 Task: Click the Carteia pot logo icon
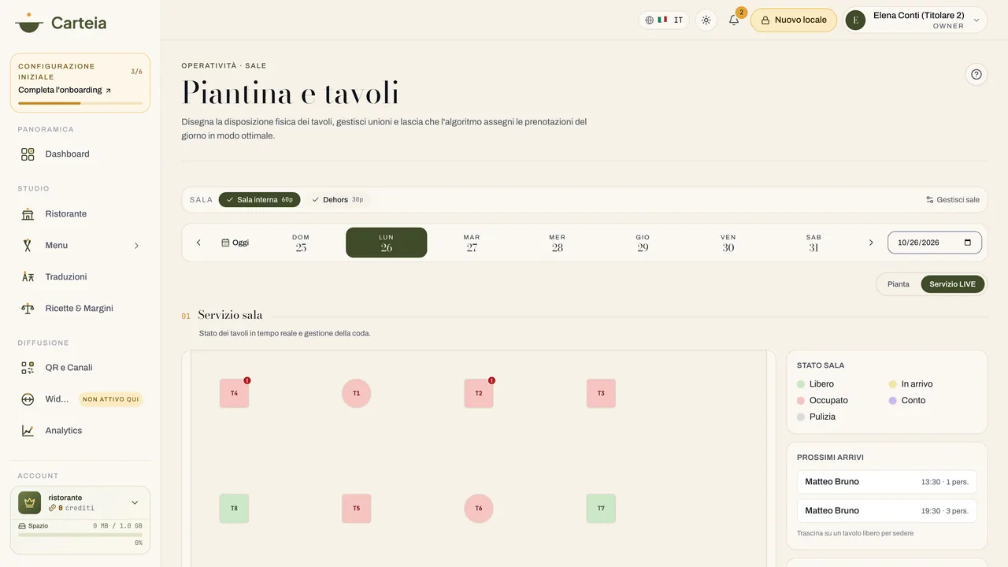tap(29, 22)
